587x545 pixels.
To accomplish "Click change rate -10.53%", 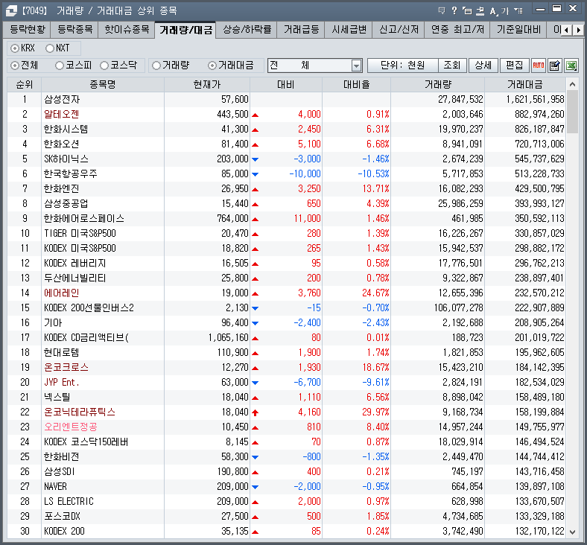I will (x=373, y=174).
